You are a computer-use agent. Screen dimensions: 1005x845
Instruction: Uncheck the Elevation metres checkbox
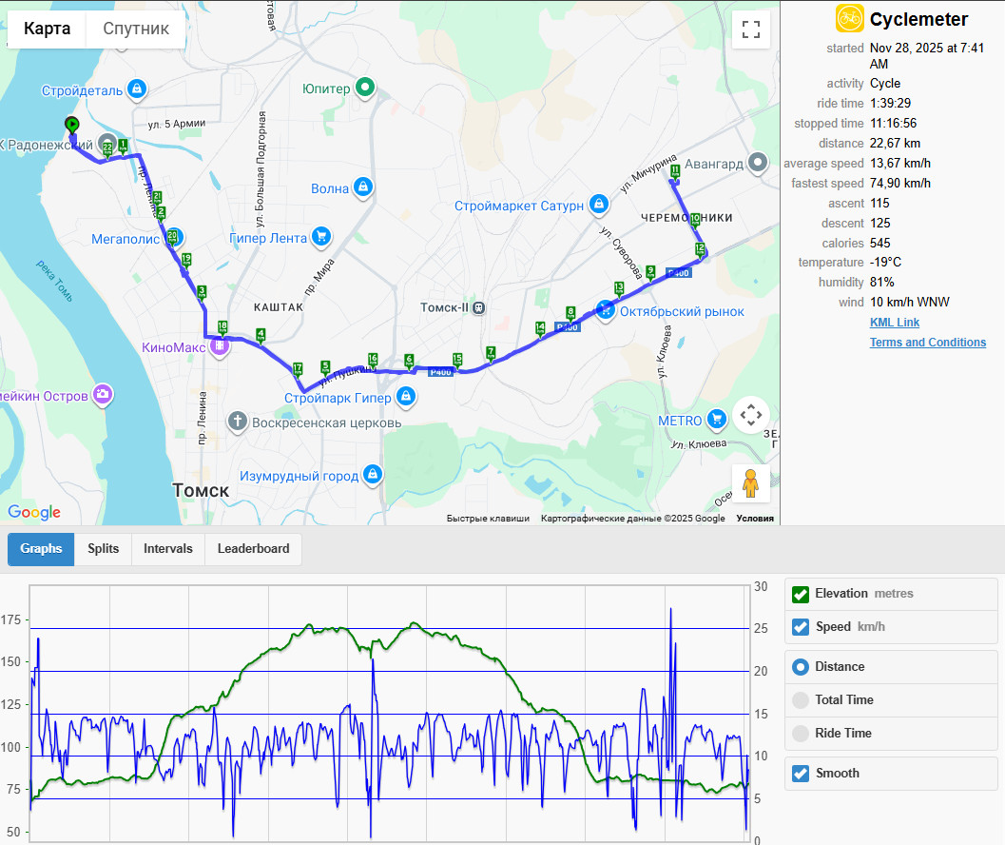coord(800,594)
